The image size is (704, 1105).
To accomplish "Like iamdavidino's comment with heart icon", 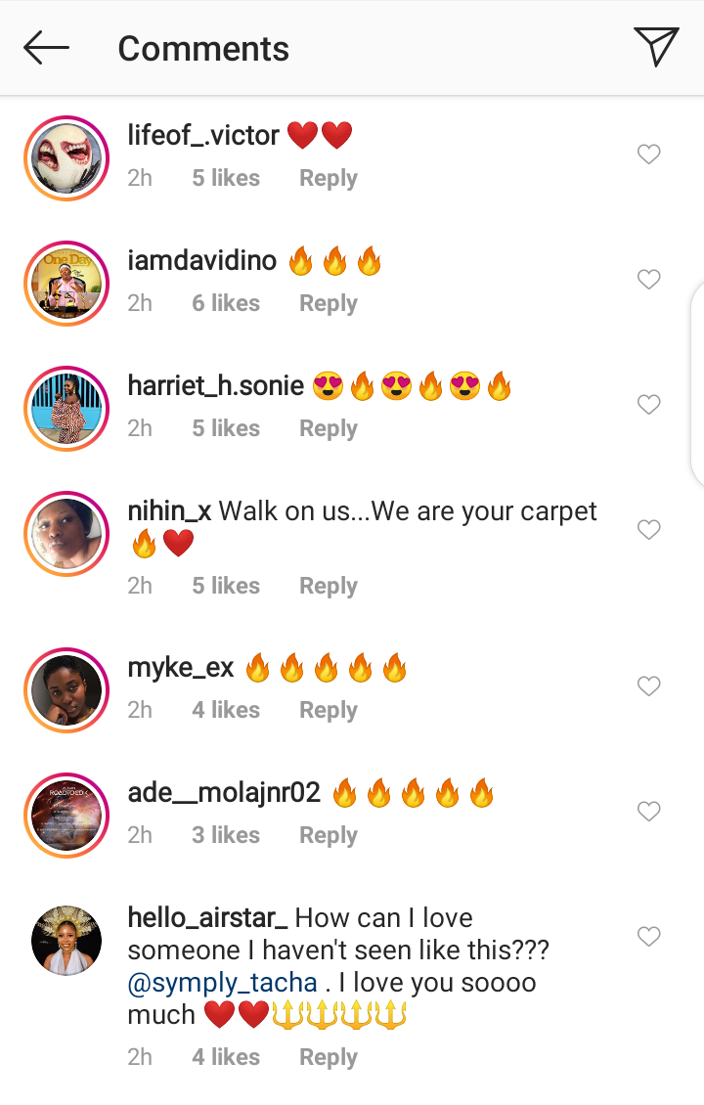I will coord(648,279).
